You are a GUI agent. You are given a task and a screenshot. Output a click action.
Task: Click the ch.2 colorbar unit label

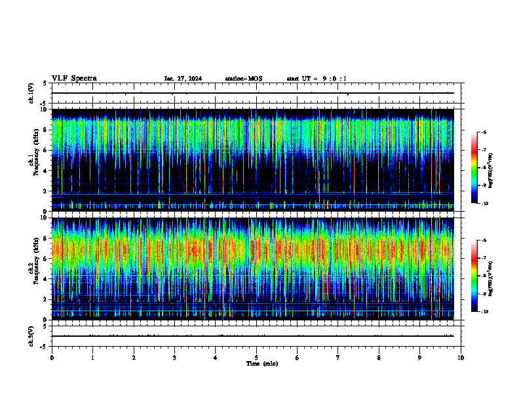coord(491,278)
